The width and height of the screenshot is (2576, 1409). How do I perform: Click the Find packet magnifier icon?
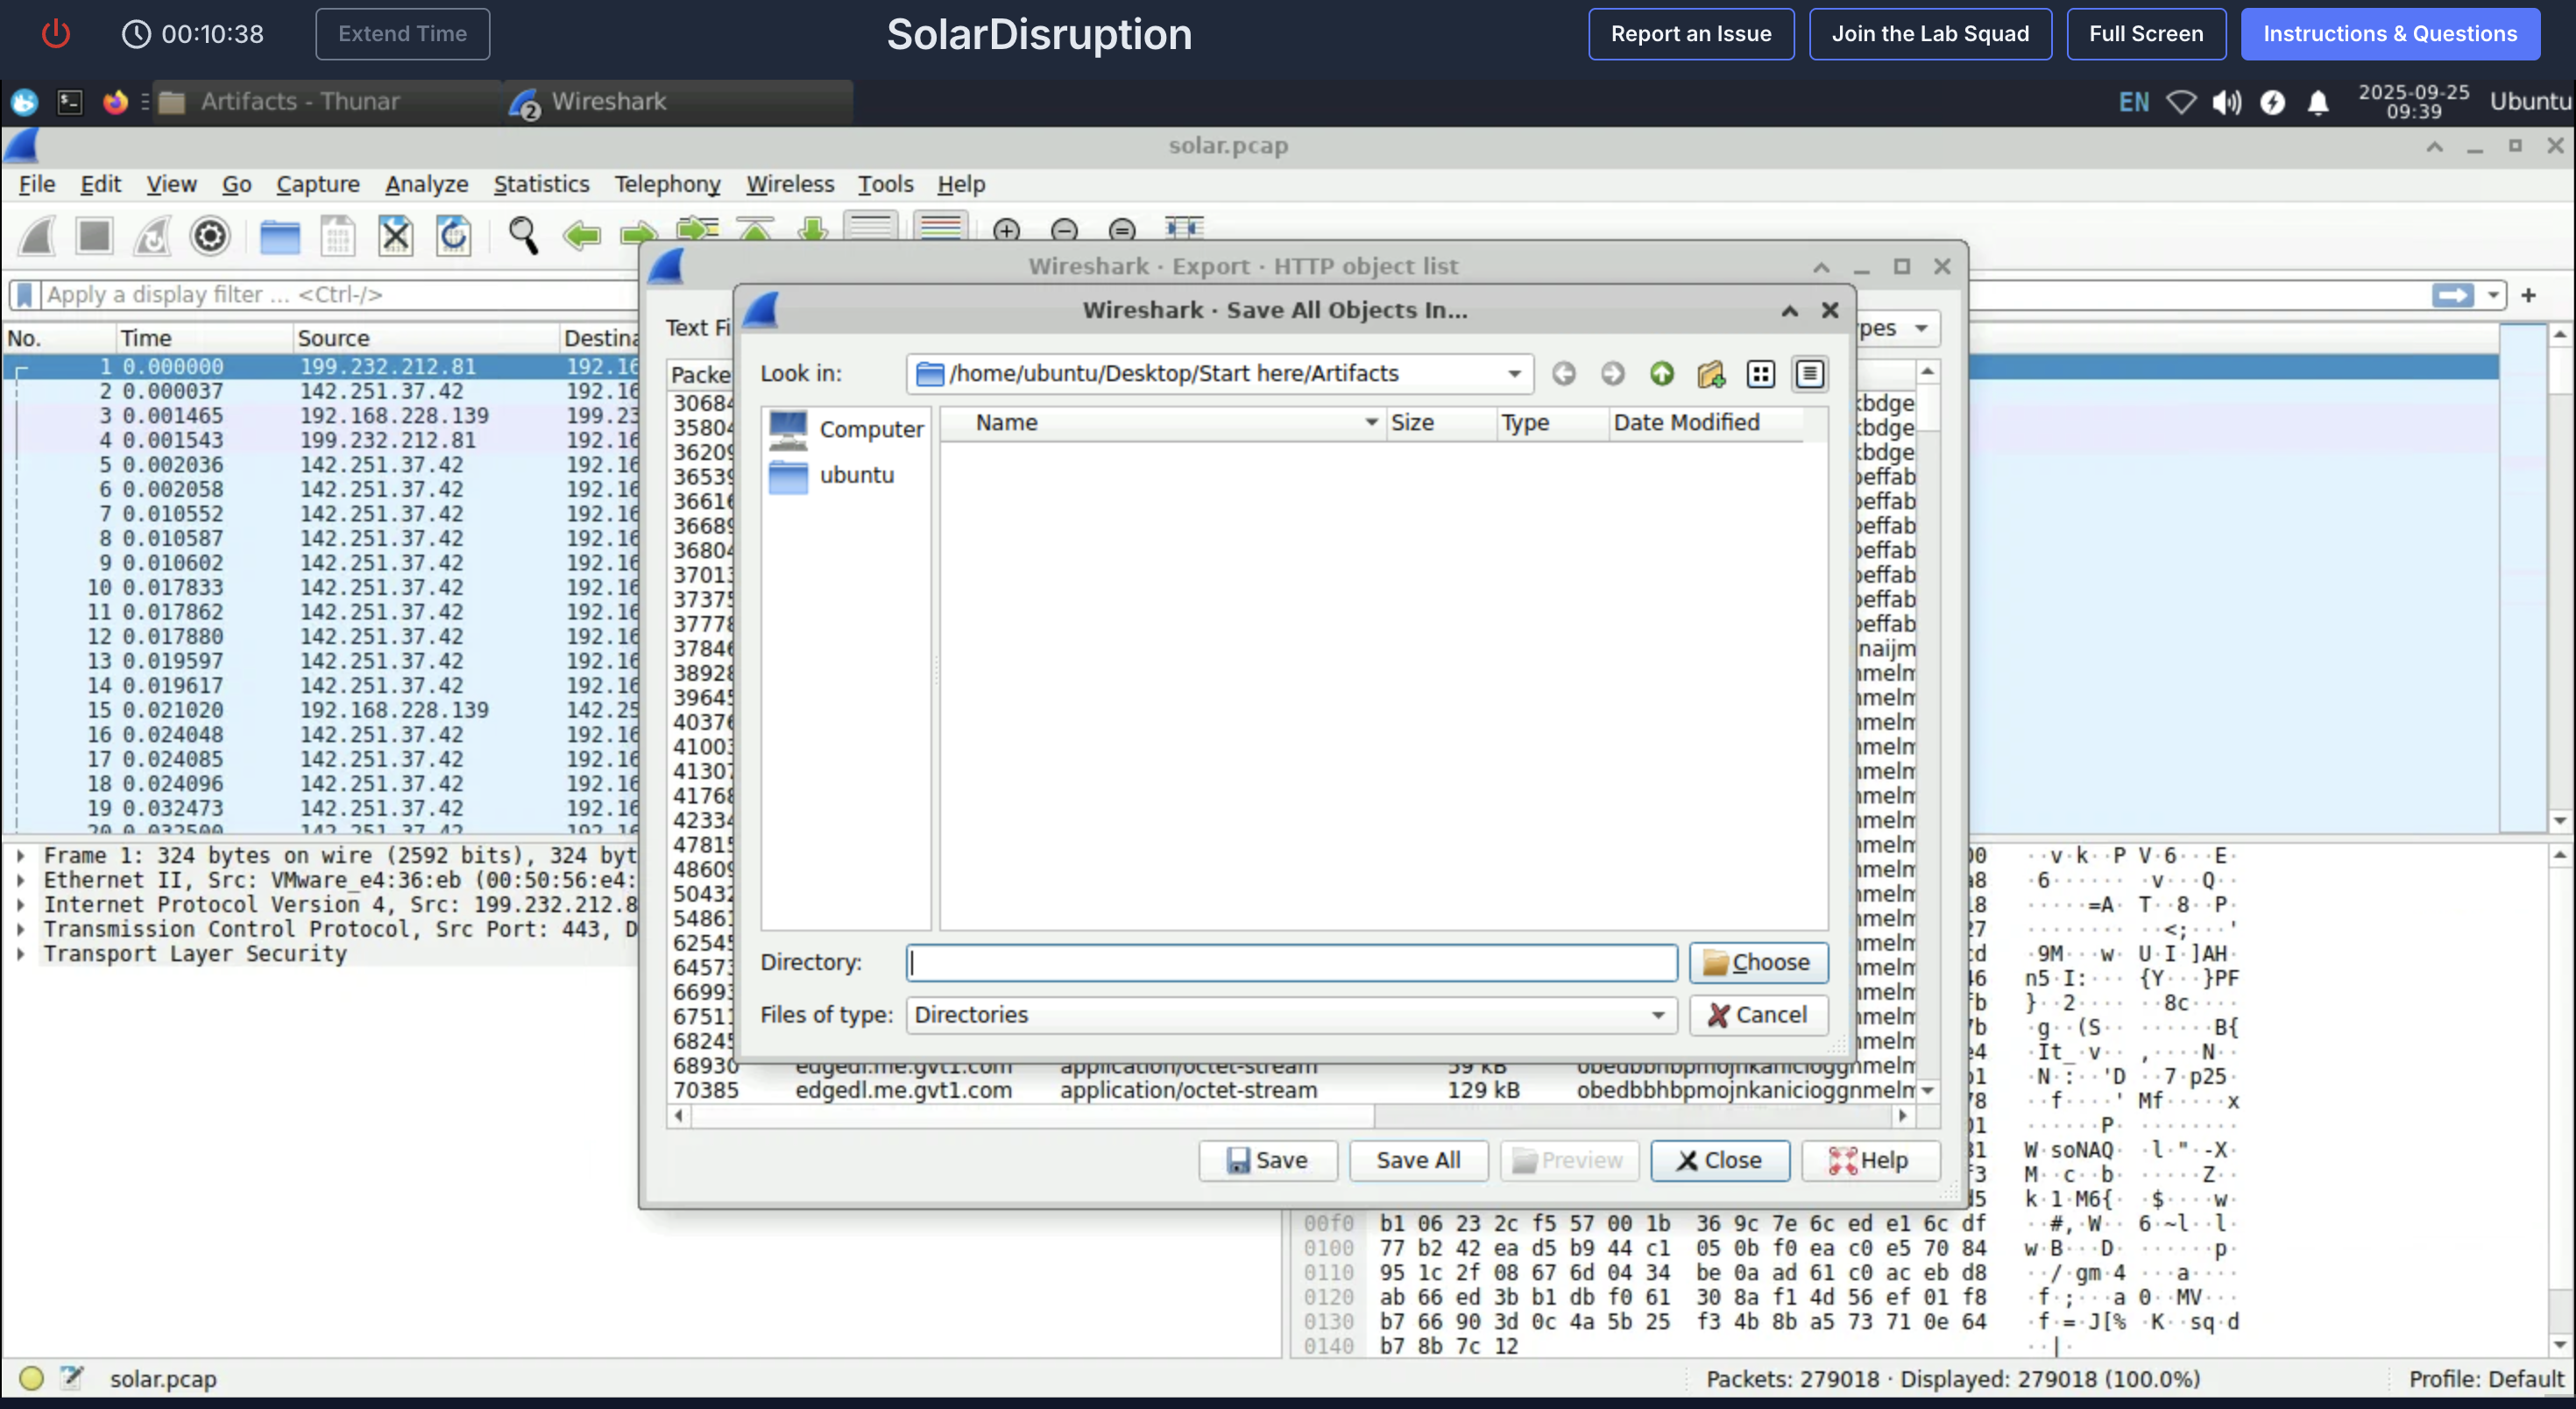pos(522,237)
